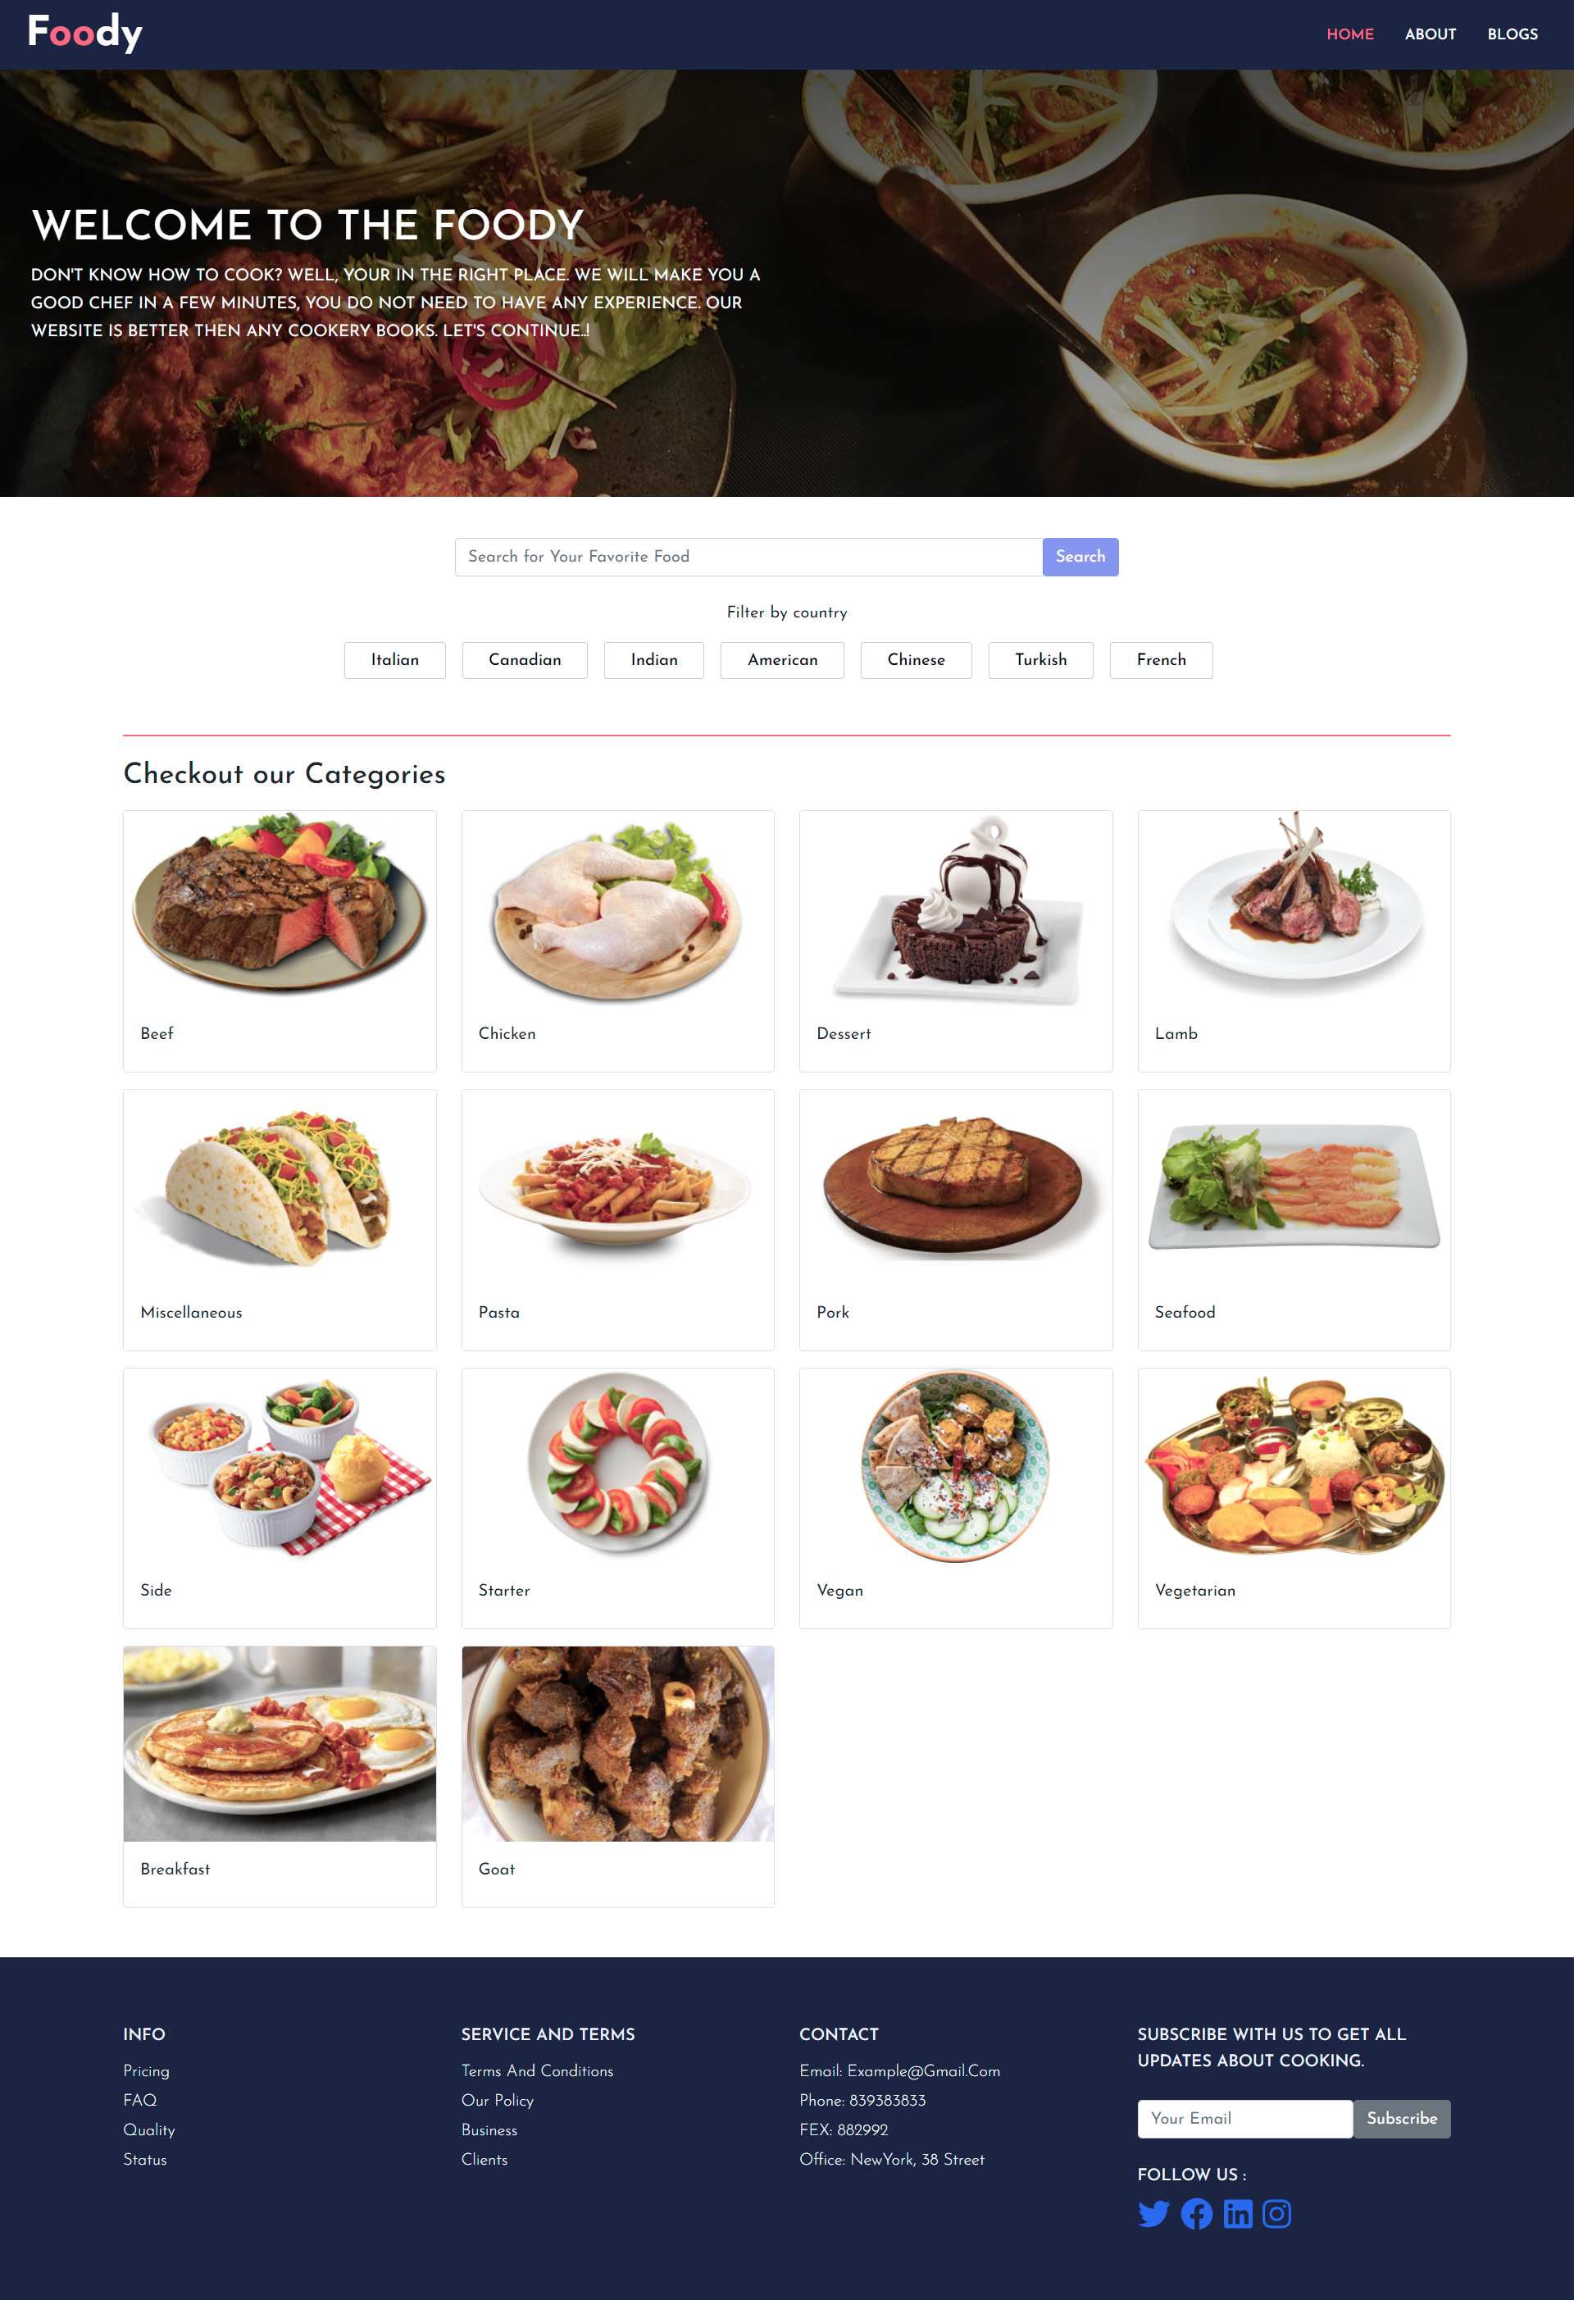Open the Seafood category card

[x=1294, y=1219]
